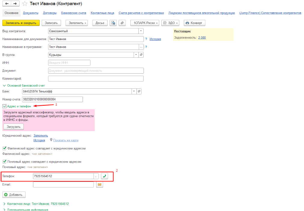Open the debt amount 2 000 link
304x211 pixels.
(x=202, y=38)
